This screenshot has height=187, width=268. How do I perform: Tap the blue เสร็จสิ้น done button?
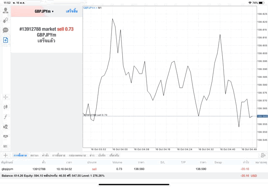[x=72, y=11]
